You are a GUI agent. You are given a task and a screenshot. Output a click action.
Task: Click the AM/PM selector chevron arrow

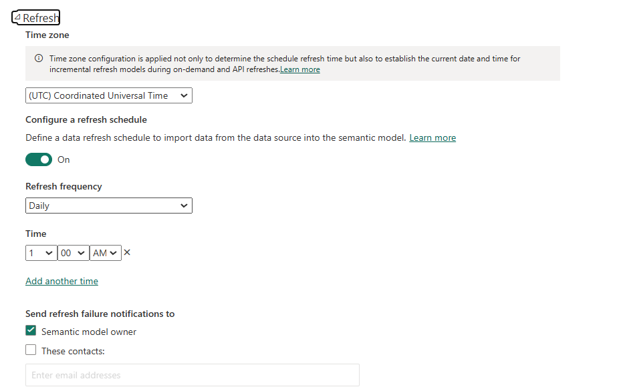(114, 253)
